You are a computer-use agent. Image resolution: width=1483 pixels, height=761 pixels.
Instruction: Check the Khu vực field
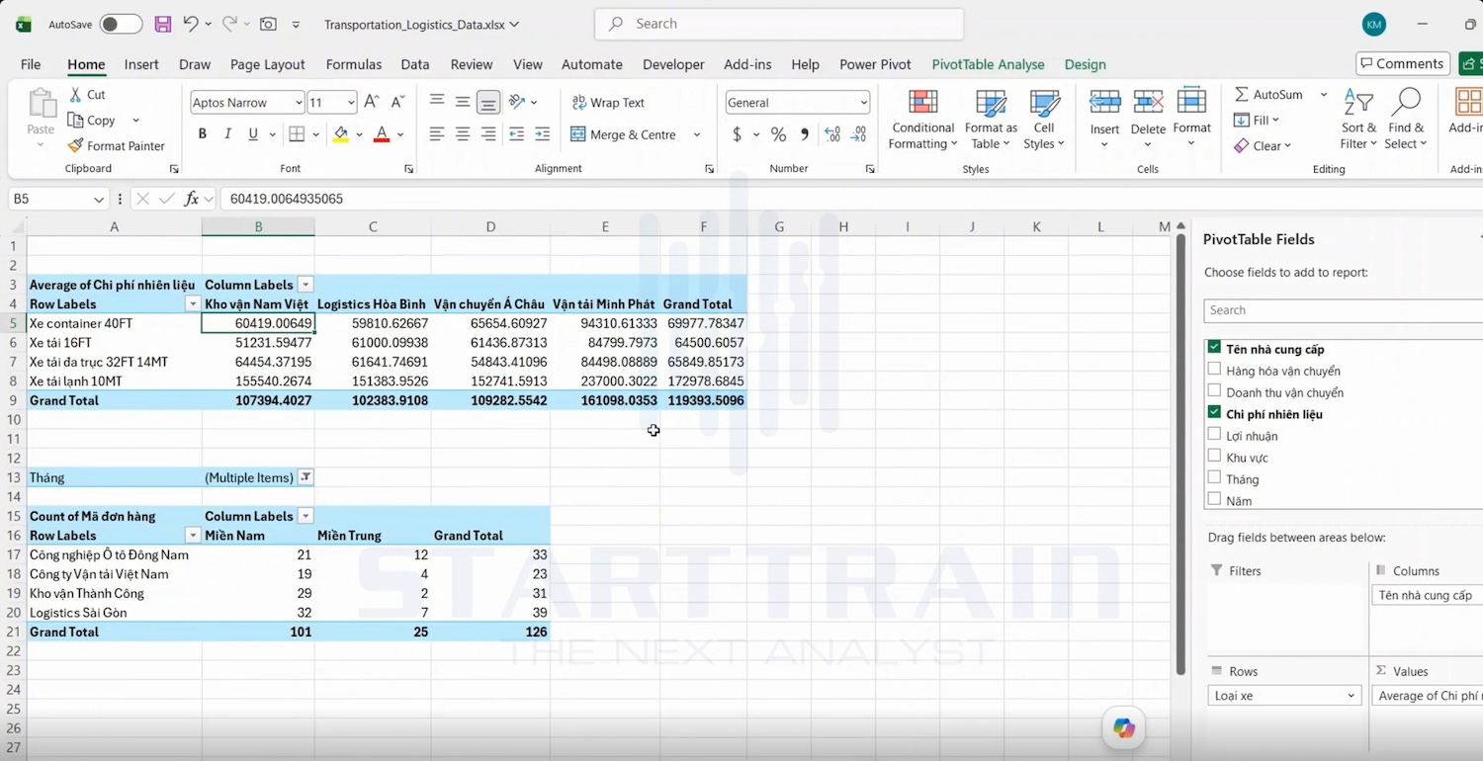click(x=1214, y=457)
